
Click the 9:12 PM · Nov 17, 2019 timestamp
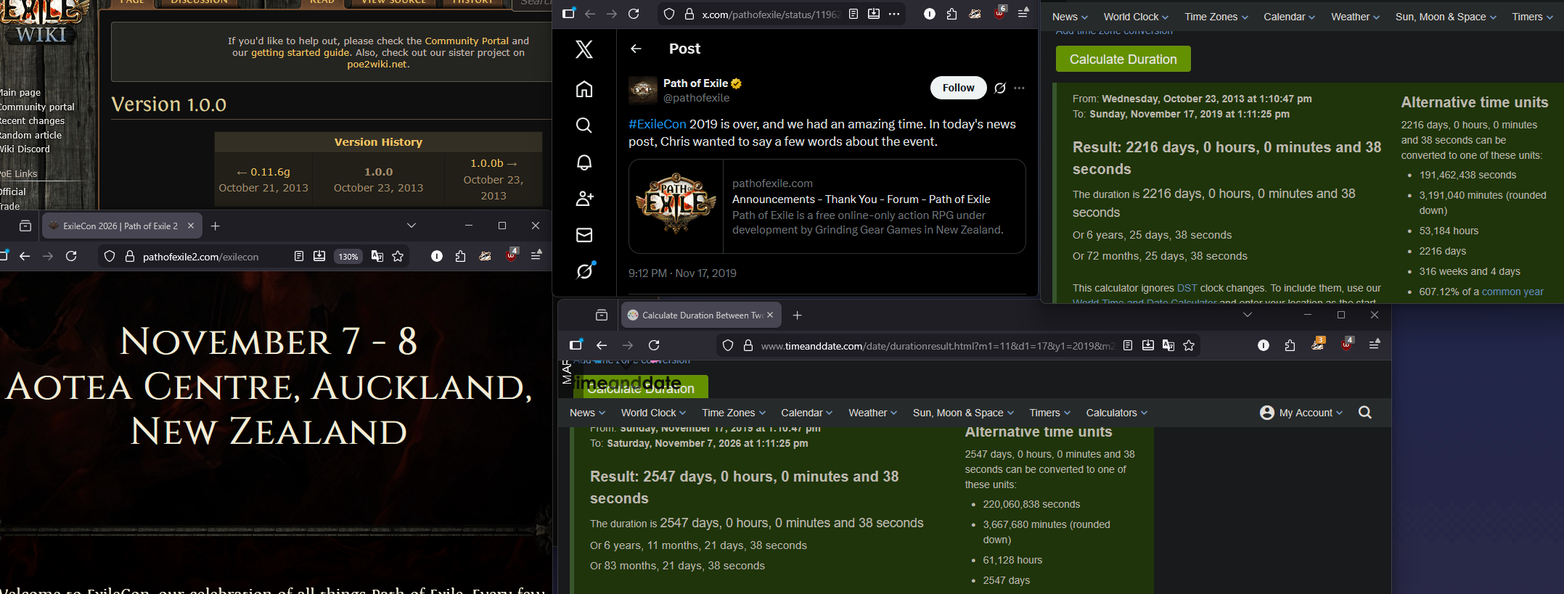click(x=682, y=273)
